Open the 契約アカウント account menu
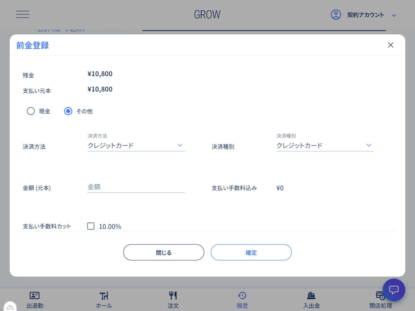The image size is (415, 311). pyautogui.click(x=366, y=15)
